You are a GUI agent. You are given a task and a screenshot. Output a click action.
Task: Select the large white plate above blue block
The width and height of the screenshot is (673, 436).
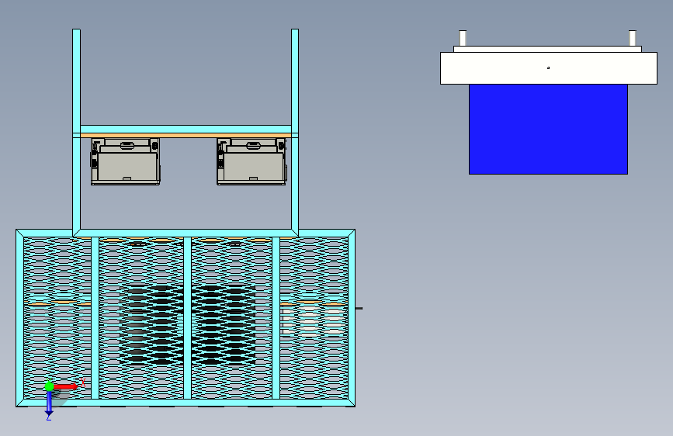[x=549, y=68]
